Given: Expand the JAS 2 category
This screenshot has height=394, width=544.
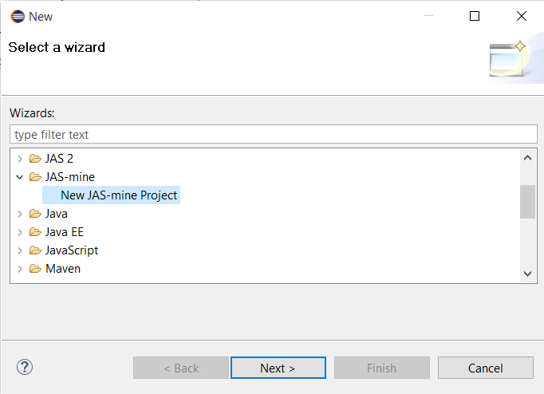Looking at the screenshot, I should [x=20, y=159].
